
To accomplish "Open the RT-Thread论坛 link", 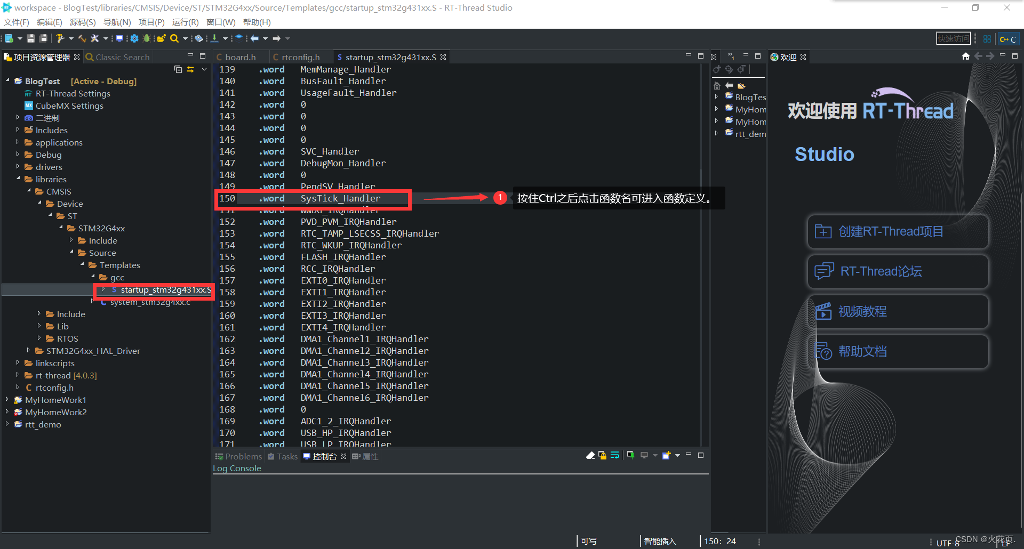I will click(x=898, y=271).
